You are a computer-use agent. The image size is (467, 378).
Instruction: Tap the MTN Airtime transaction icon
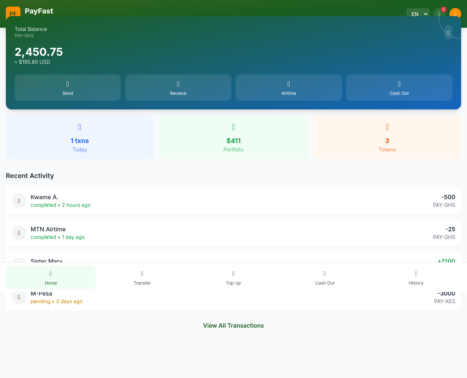pos(19,233)
